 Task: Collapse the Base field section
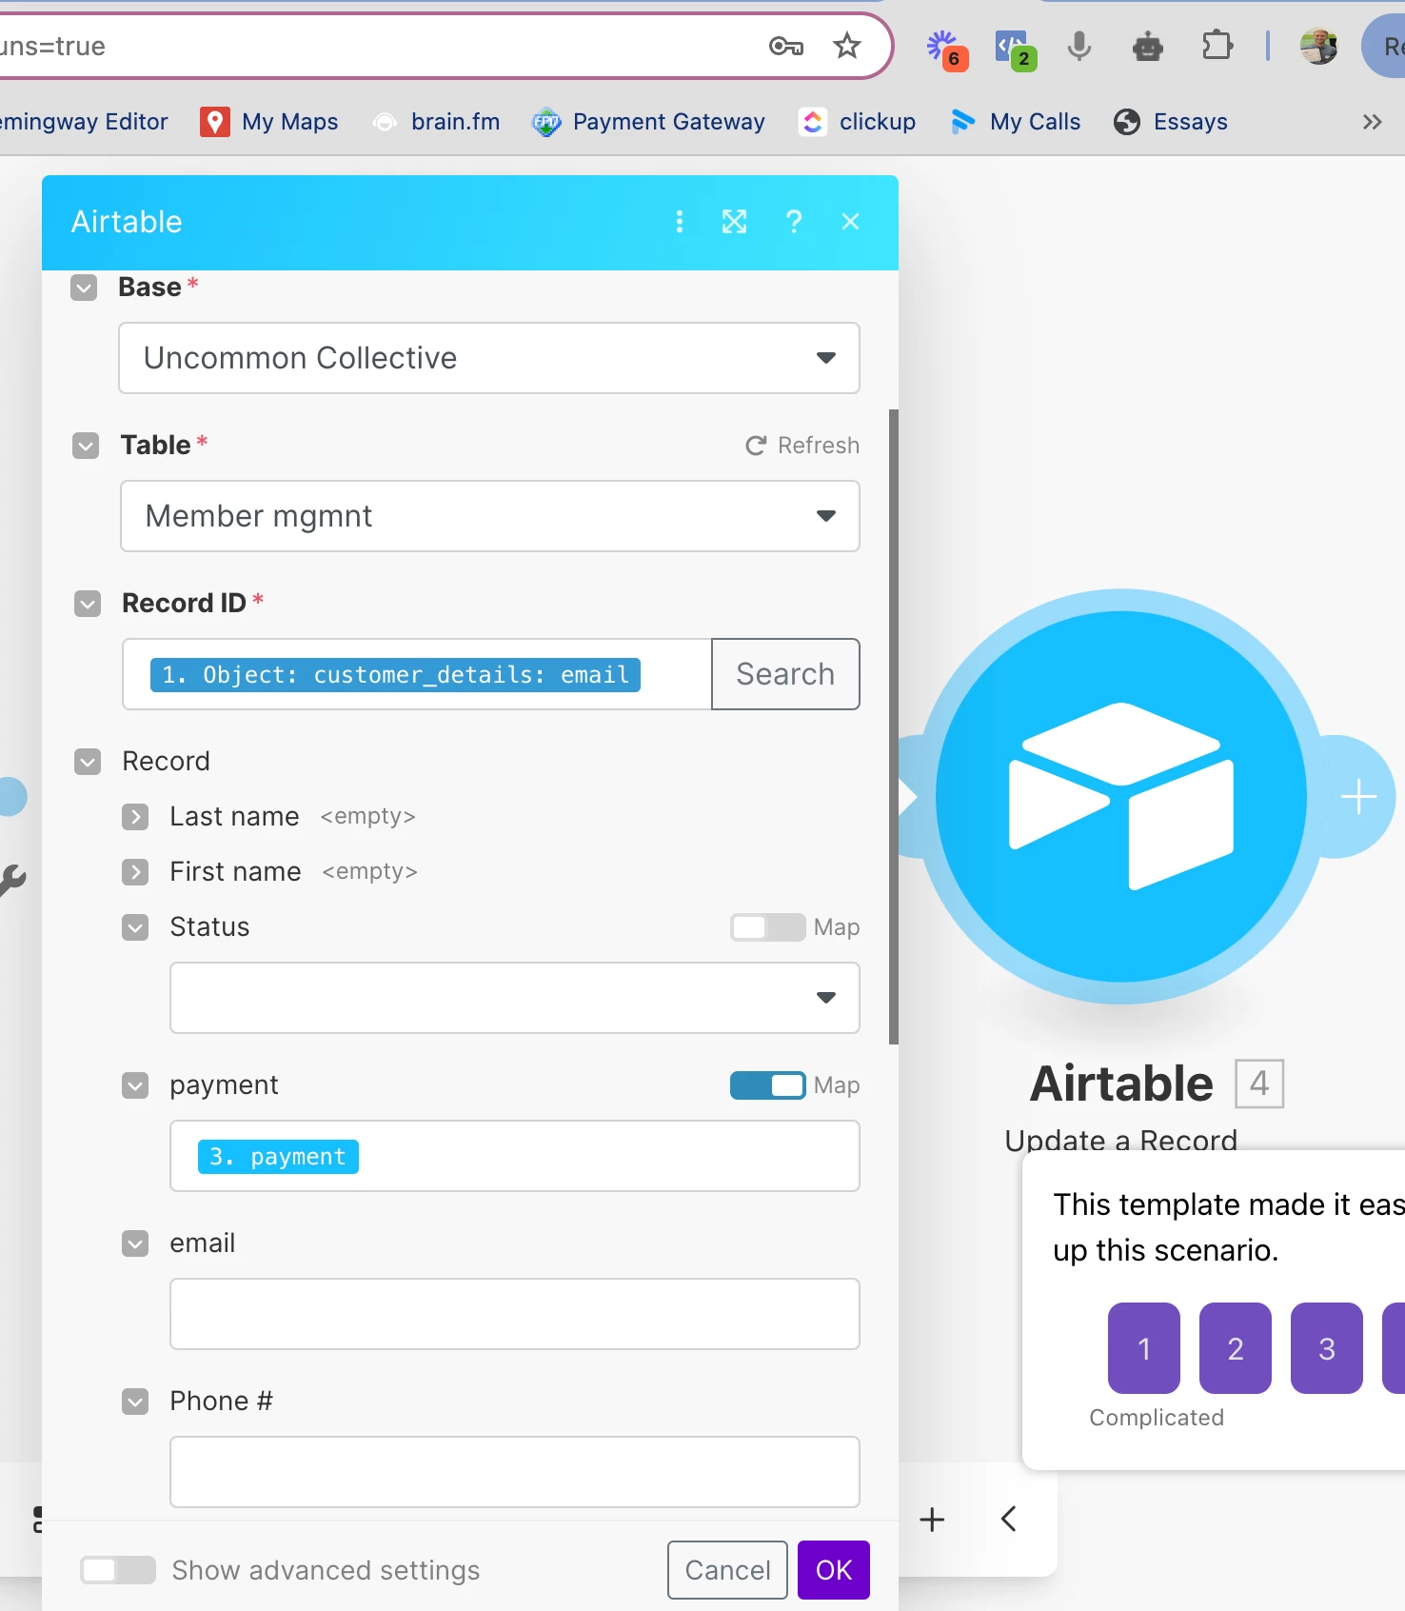click(84, 288)
